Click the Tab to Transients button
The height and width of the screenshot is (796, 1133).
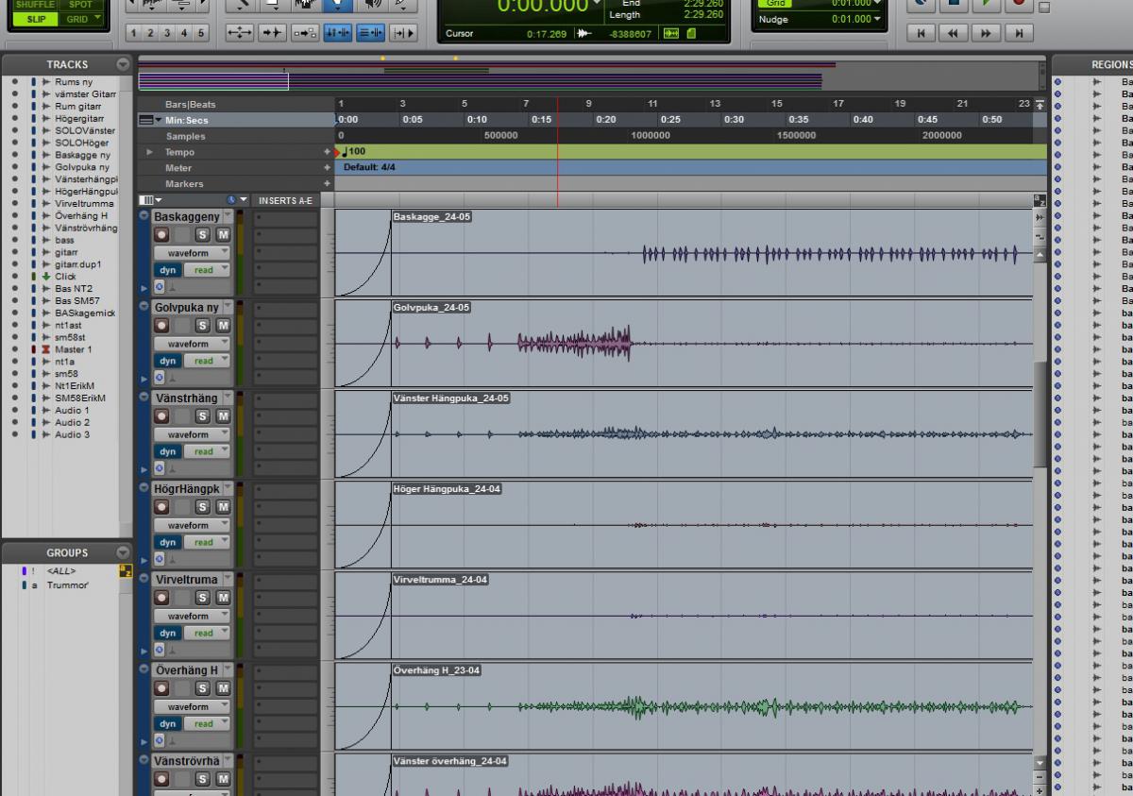point(275,33)
